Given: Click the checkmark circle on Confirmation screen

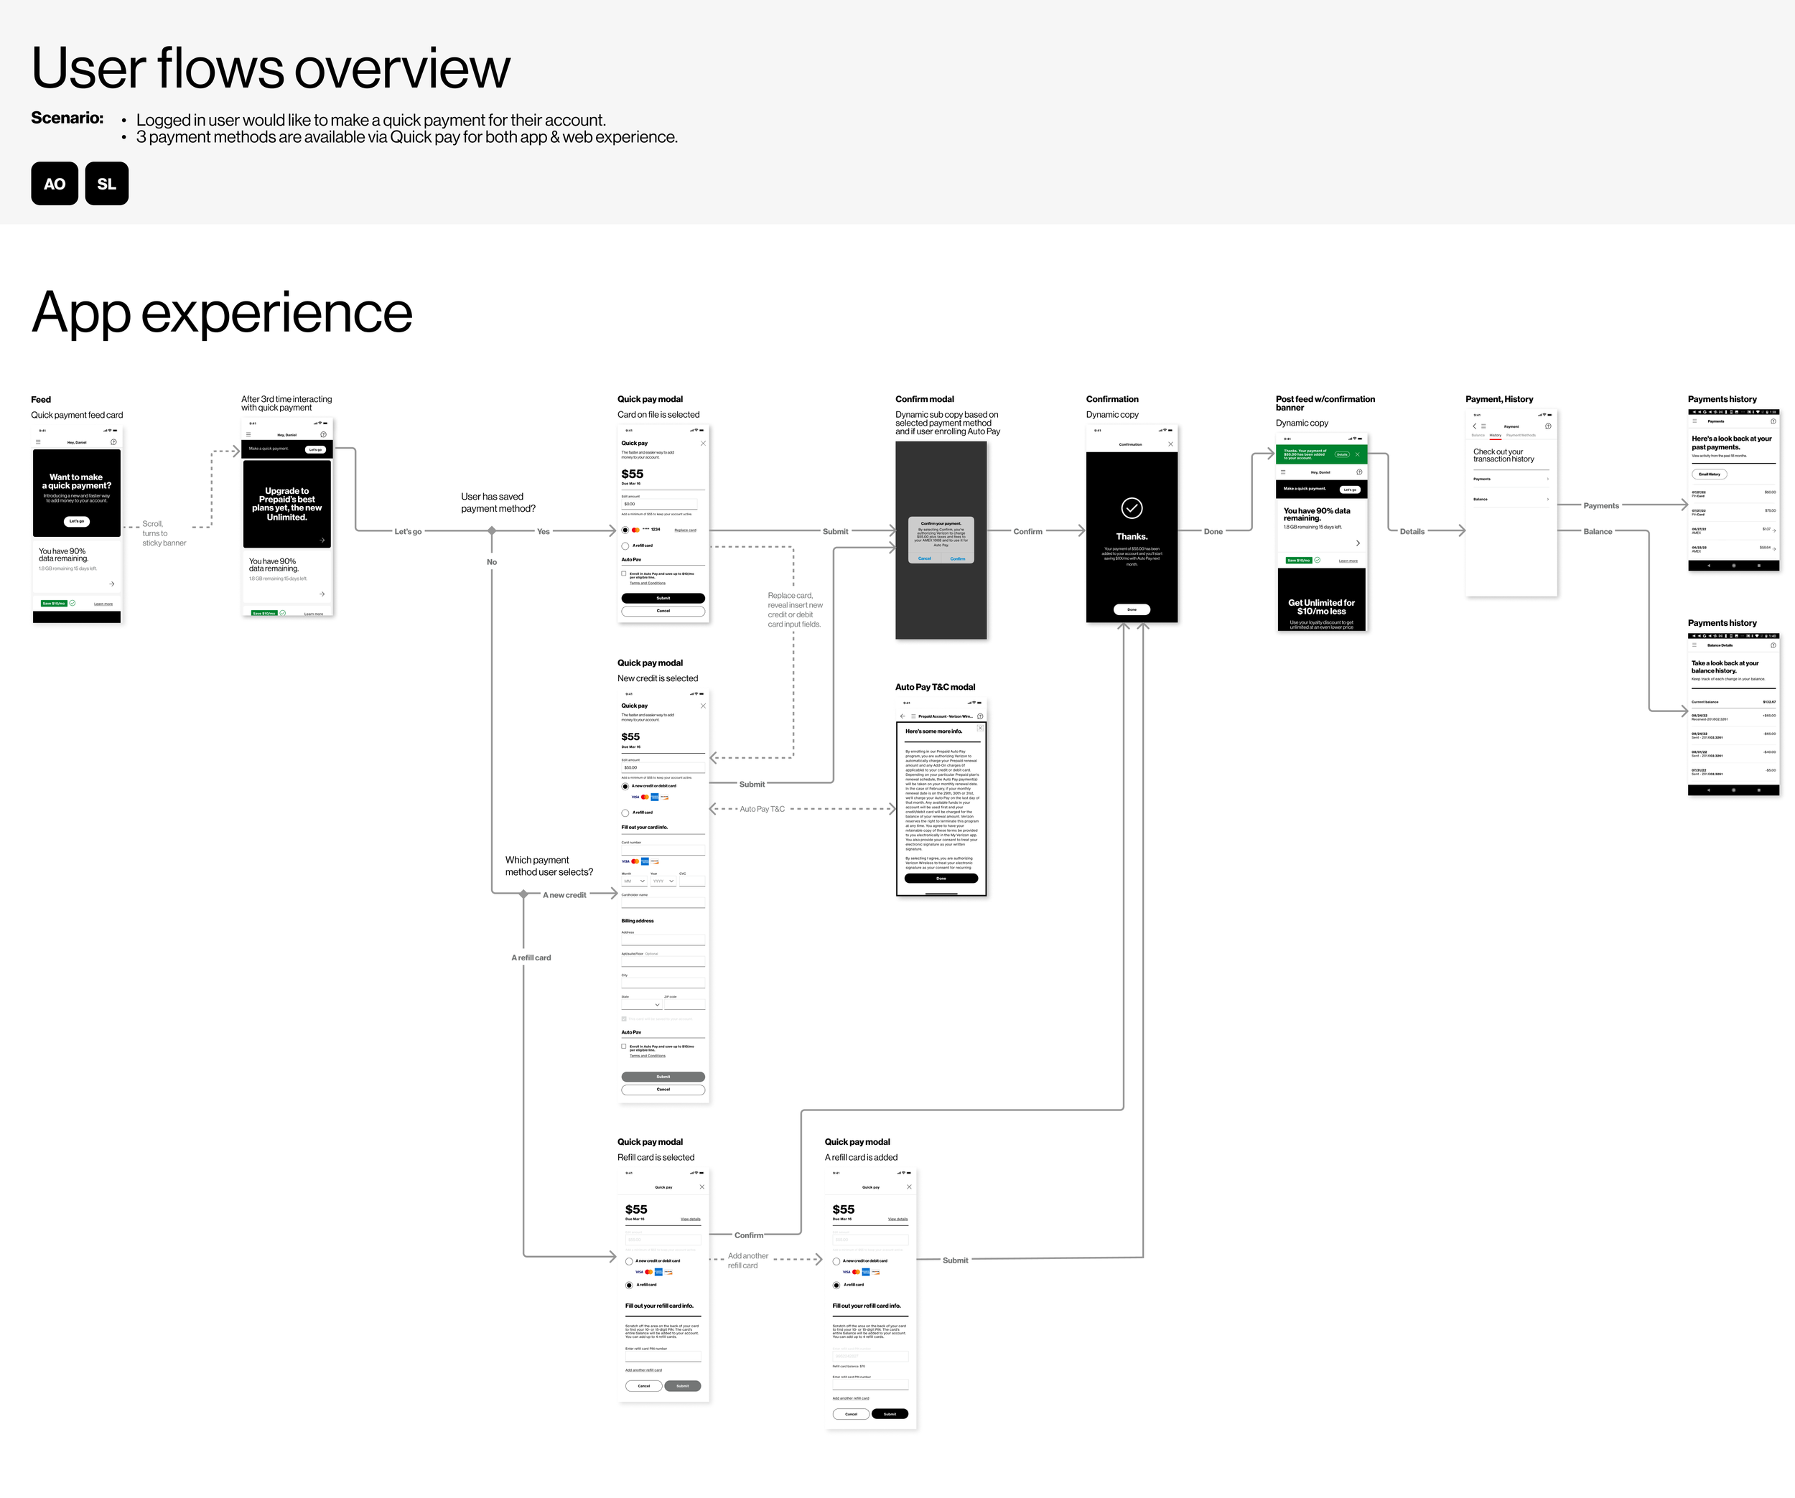Looking at the screenshot, I should (x=1132, y=508).
